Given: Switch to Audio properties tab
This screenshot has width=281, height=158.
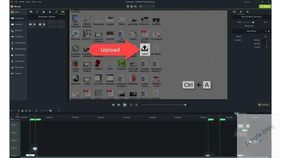Looking at the screenshot, I should (241, 12).
